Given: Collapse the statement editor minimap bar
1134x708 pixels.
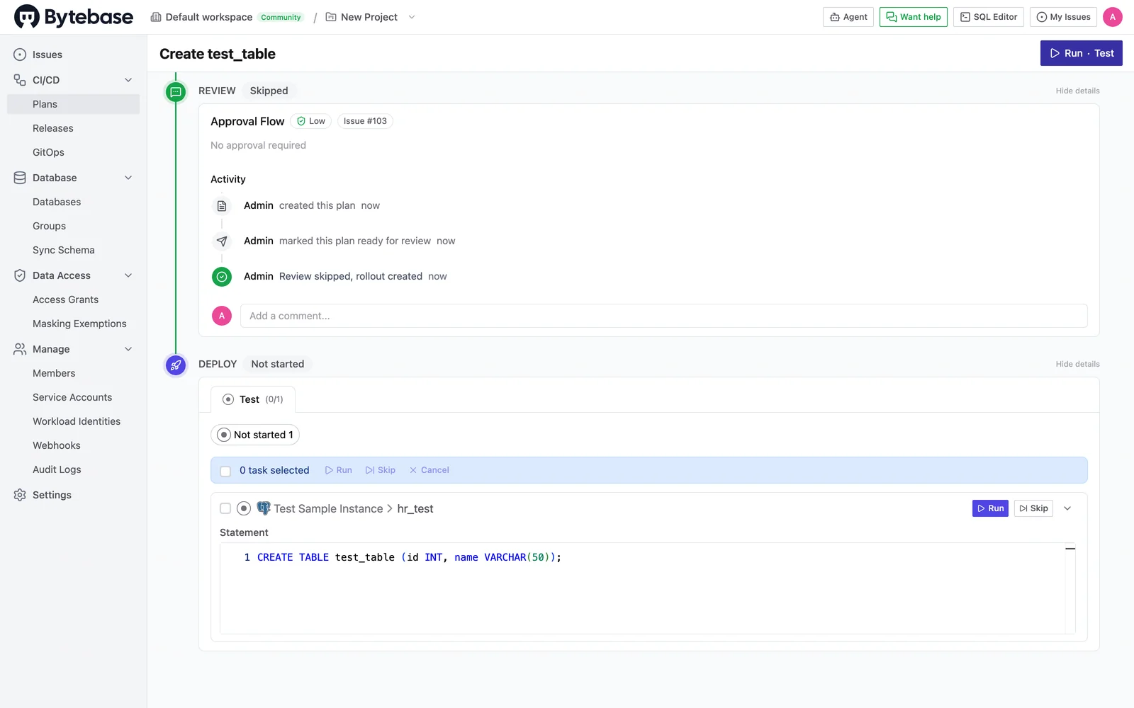Looking at the screenshot, I should [x=1070, y=549].
